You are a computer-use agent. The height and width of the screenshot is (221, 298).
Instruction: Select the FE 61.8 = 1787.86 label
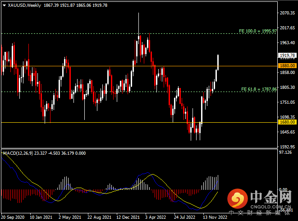click(x=259, y=89)
